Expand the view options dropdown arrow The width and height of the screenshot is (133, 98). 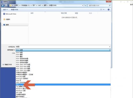point(104,10)
